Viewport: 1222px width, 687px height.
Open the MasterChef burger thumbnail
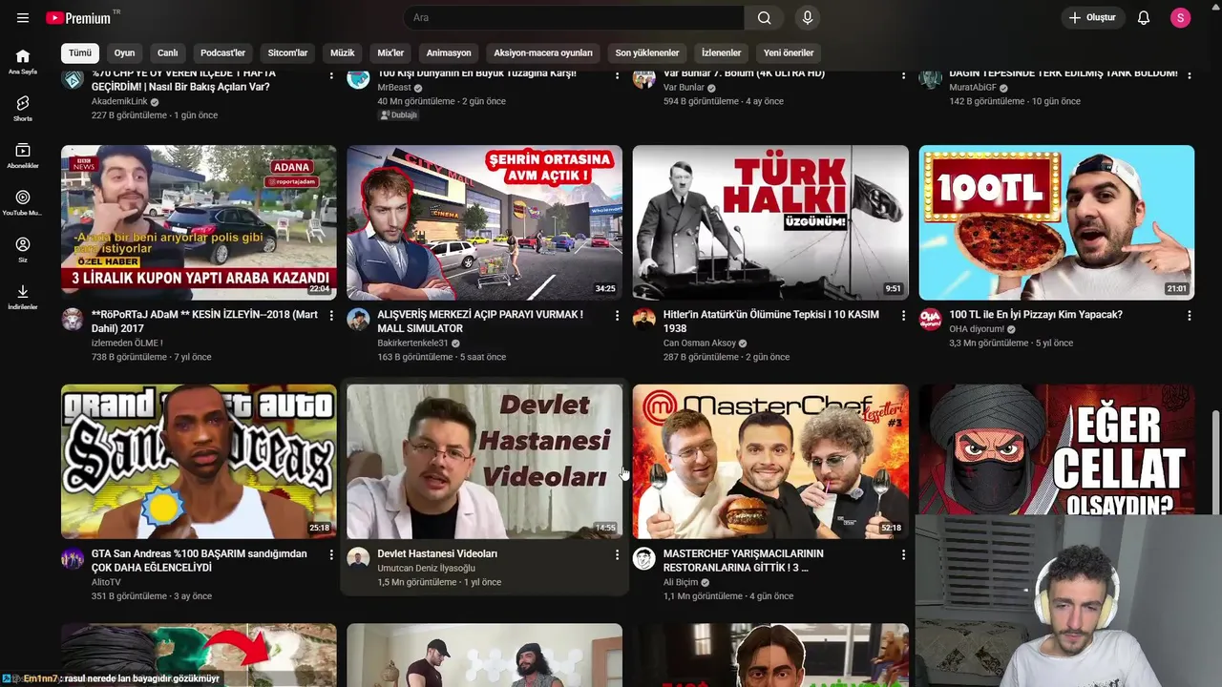pos(770,462)
